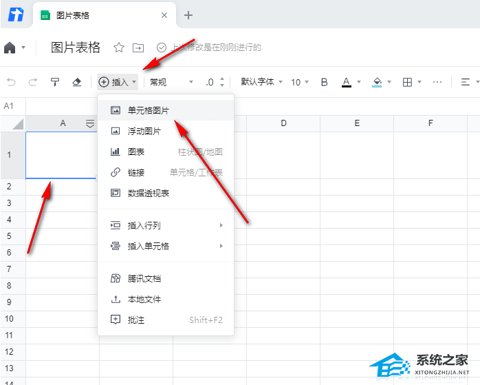Open the font size 10 dropdown
The height and width of the screenshot is (385, 480).
pos(300,82)
